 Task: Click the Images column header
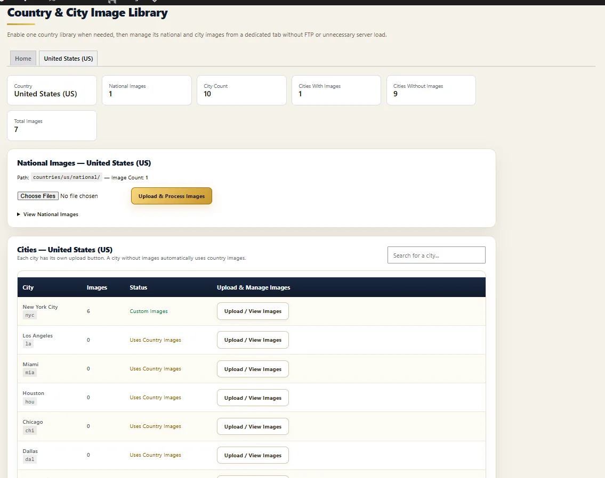pyautogui.click(x=97, y=288)
